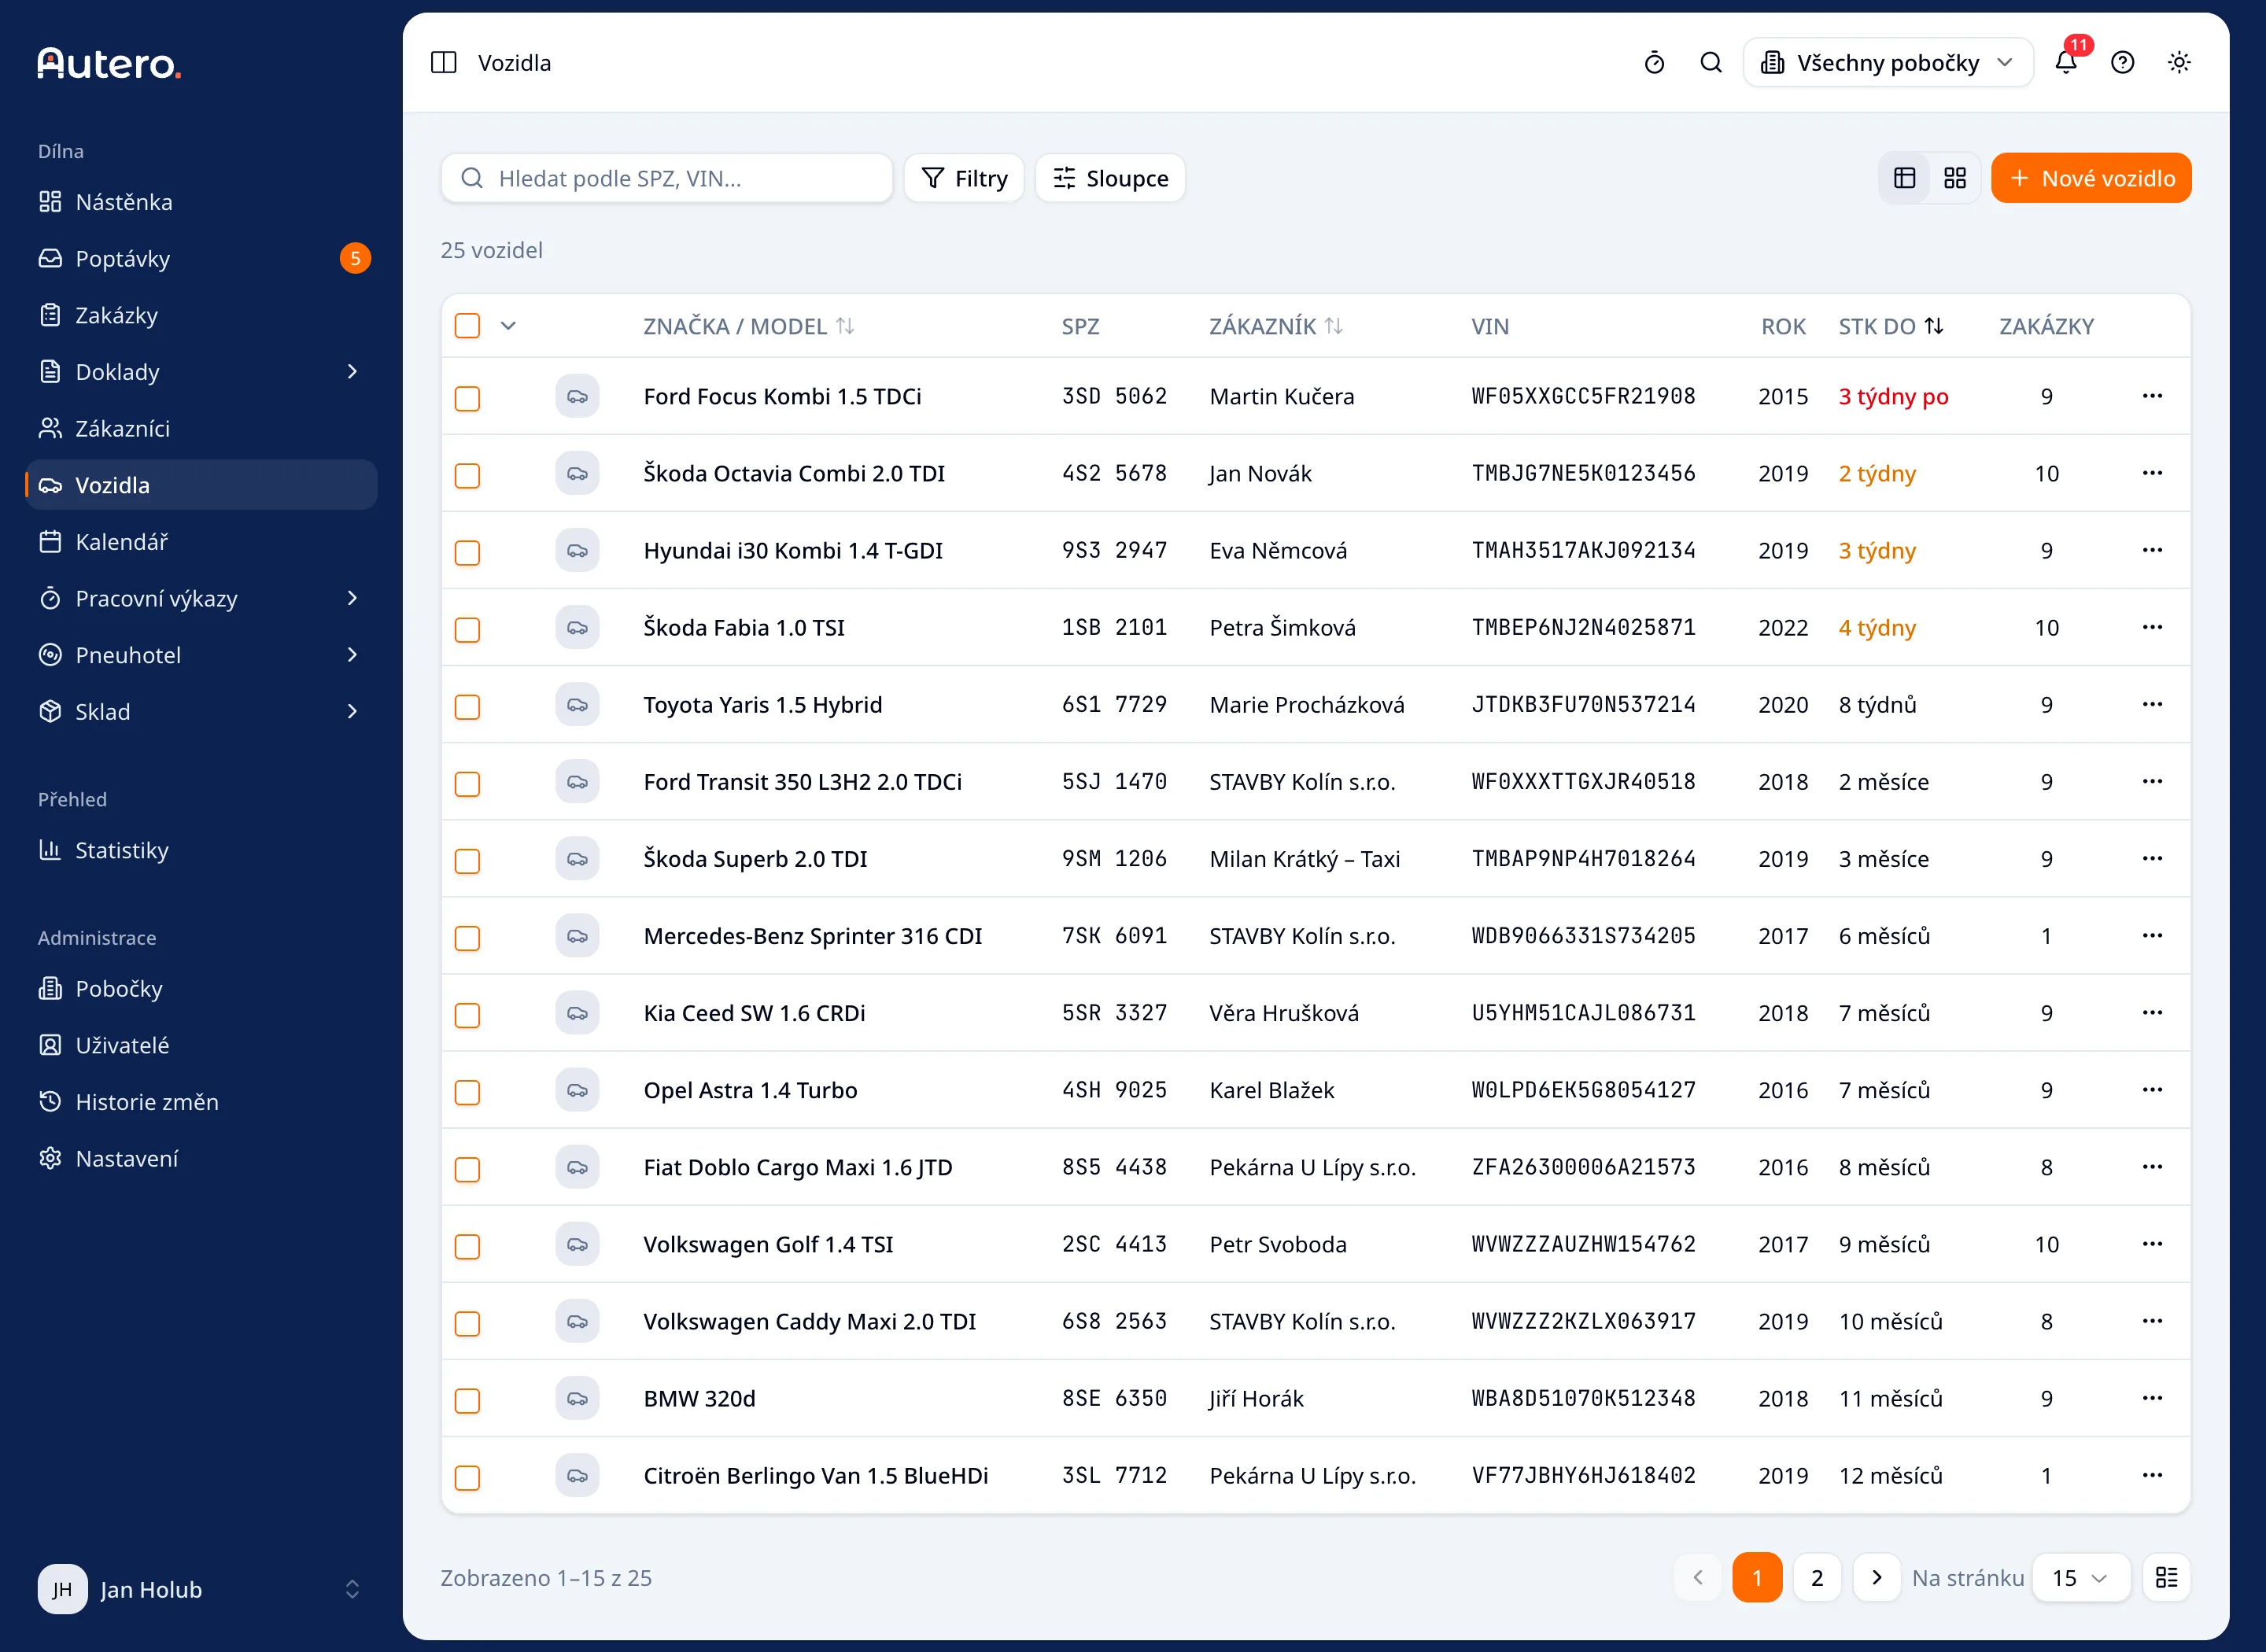Open the Filtry button
This screenshot has height=1652, width=2266.
coord(964,178)
